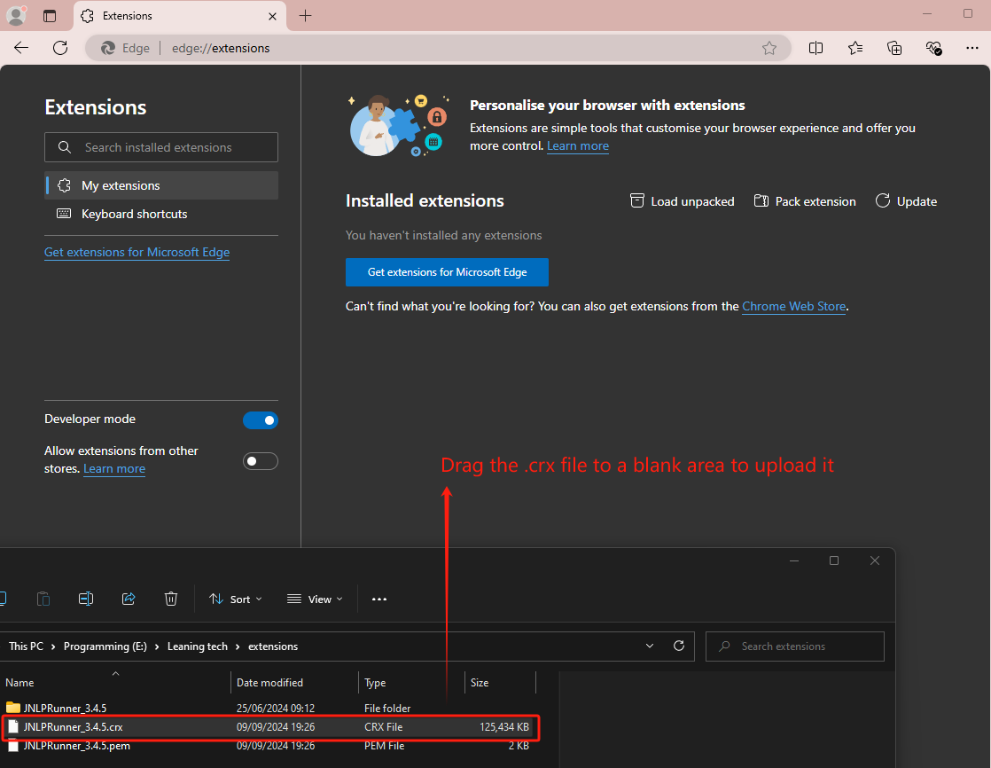Select My extensions in the sidebar
991x768 pixels.
(121, 185)
